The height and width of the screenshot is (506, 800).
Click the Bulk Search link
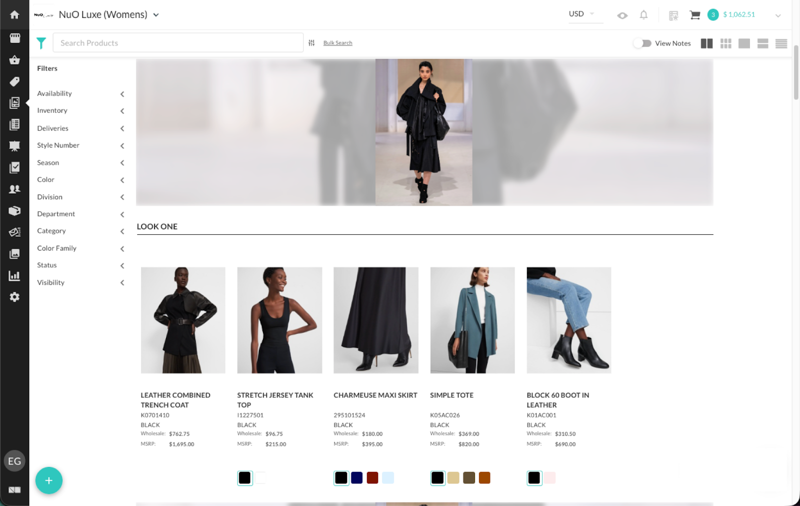[337, 43]
